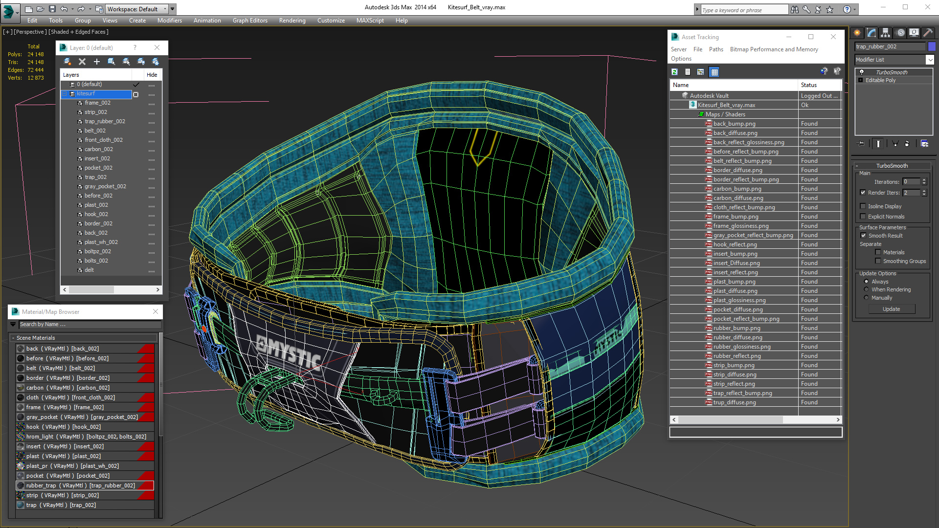Open the Motion command panel tab
This screenshot has height=528, width=939.
900,33
